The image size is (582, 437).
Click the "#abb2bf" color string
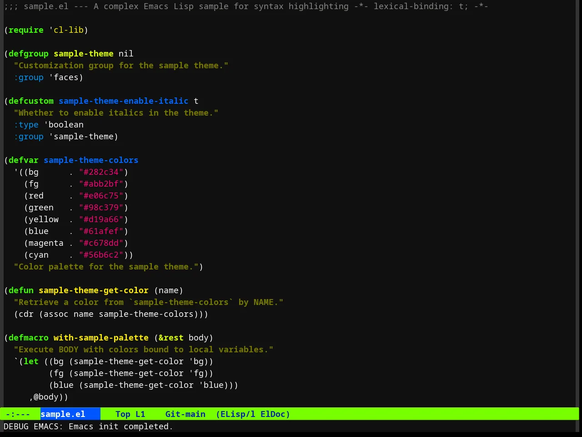pos(101,184)
